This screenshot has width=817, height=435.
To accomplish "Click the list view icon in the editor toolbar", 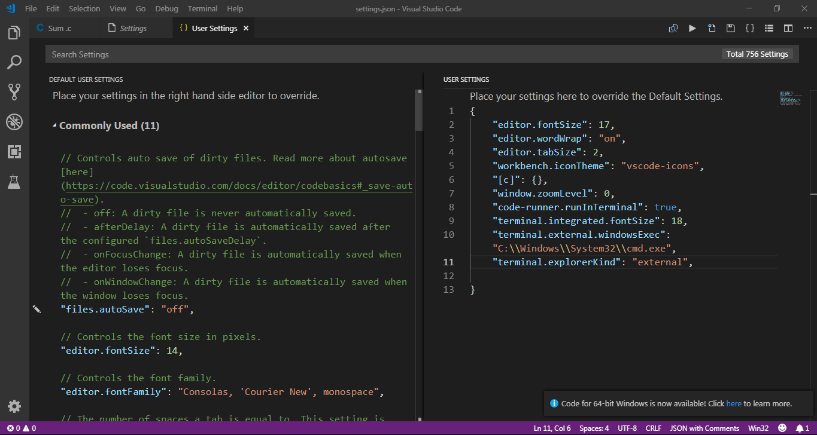I will [769, 28].
